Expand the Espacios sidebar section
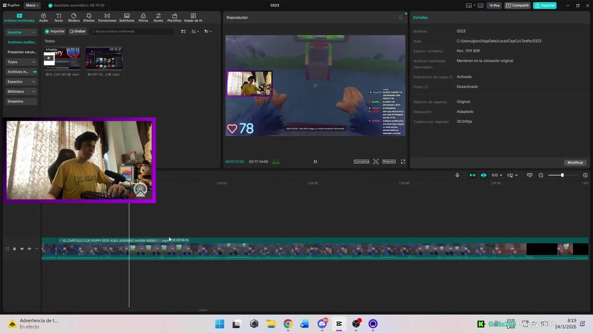The width and height of the screenshot is (593, 333). [21, 81]
